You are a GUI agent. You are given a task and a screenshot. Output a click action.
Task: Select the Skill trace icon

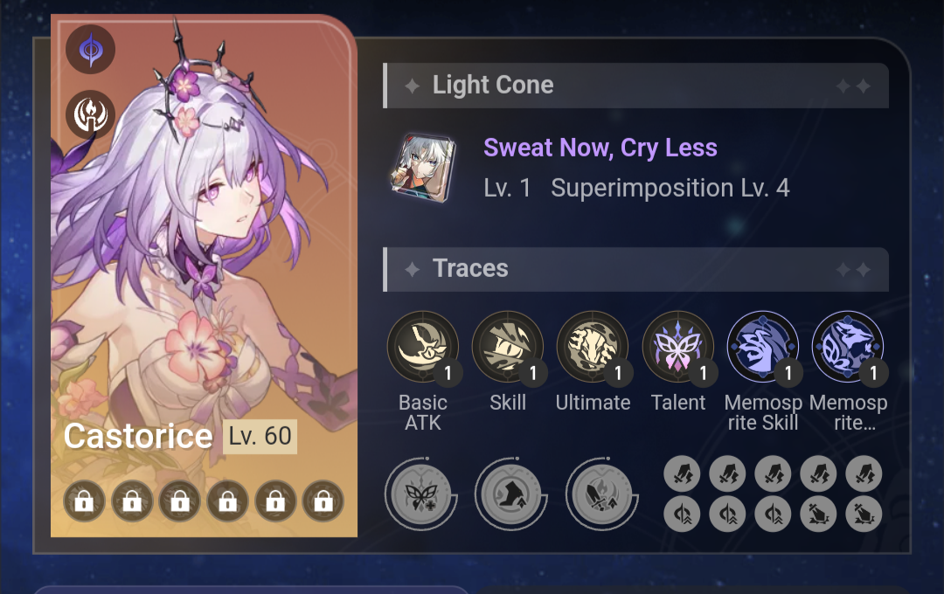508,347
